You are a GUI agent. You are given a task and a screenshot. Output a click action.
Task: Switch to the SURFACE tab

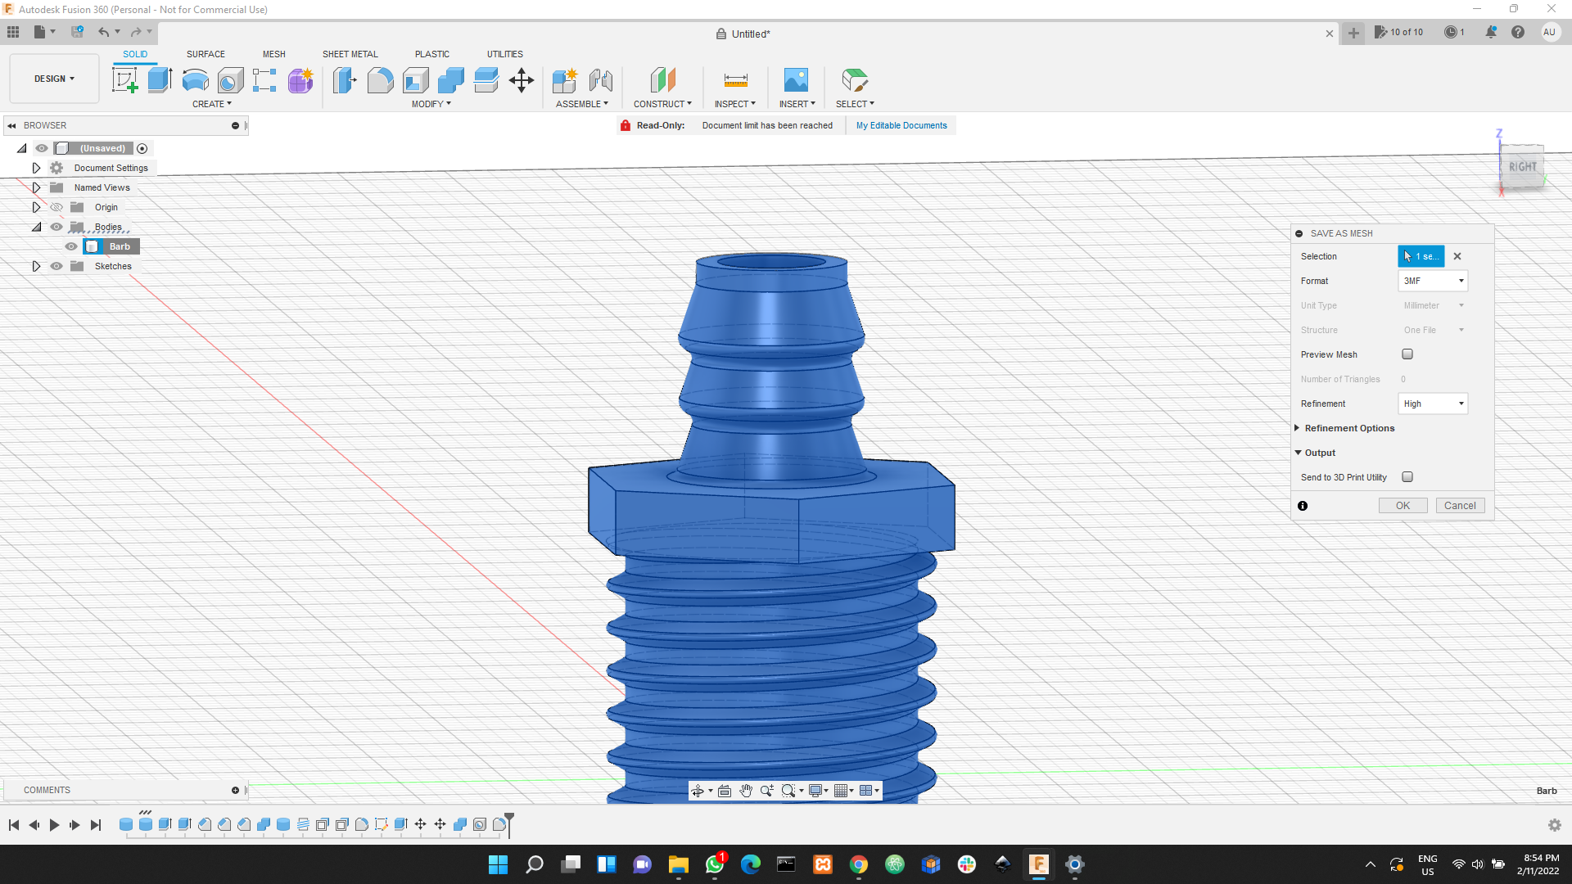[205, 54]
